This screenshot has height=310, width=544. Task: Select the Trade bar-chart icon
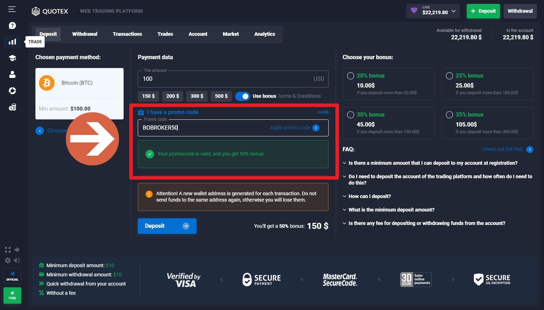(x=12, y=41)
